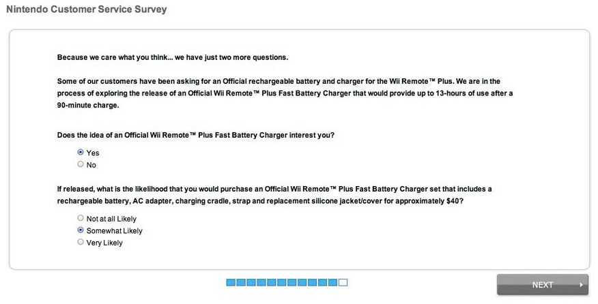Click the empty last progress bar square
The height and width of the screenshot is (304, 598).
coord(343,282)
